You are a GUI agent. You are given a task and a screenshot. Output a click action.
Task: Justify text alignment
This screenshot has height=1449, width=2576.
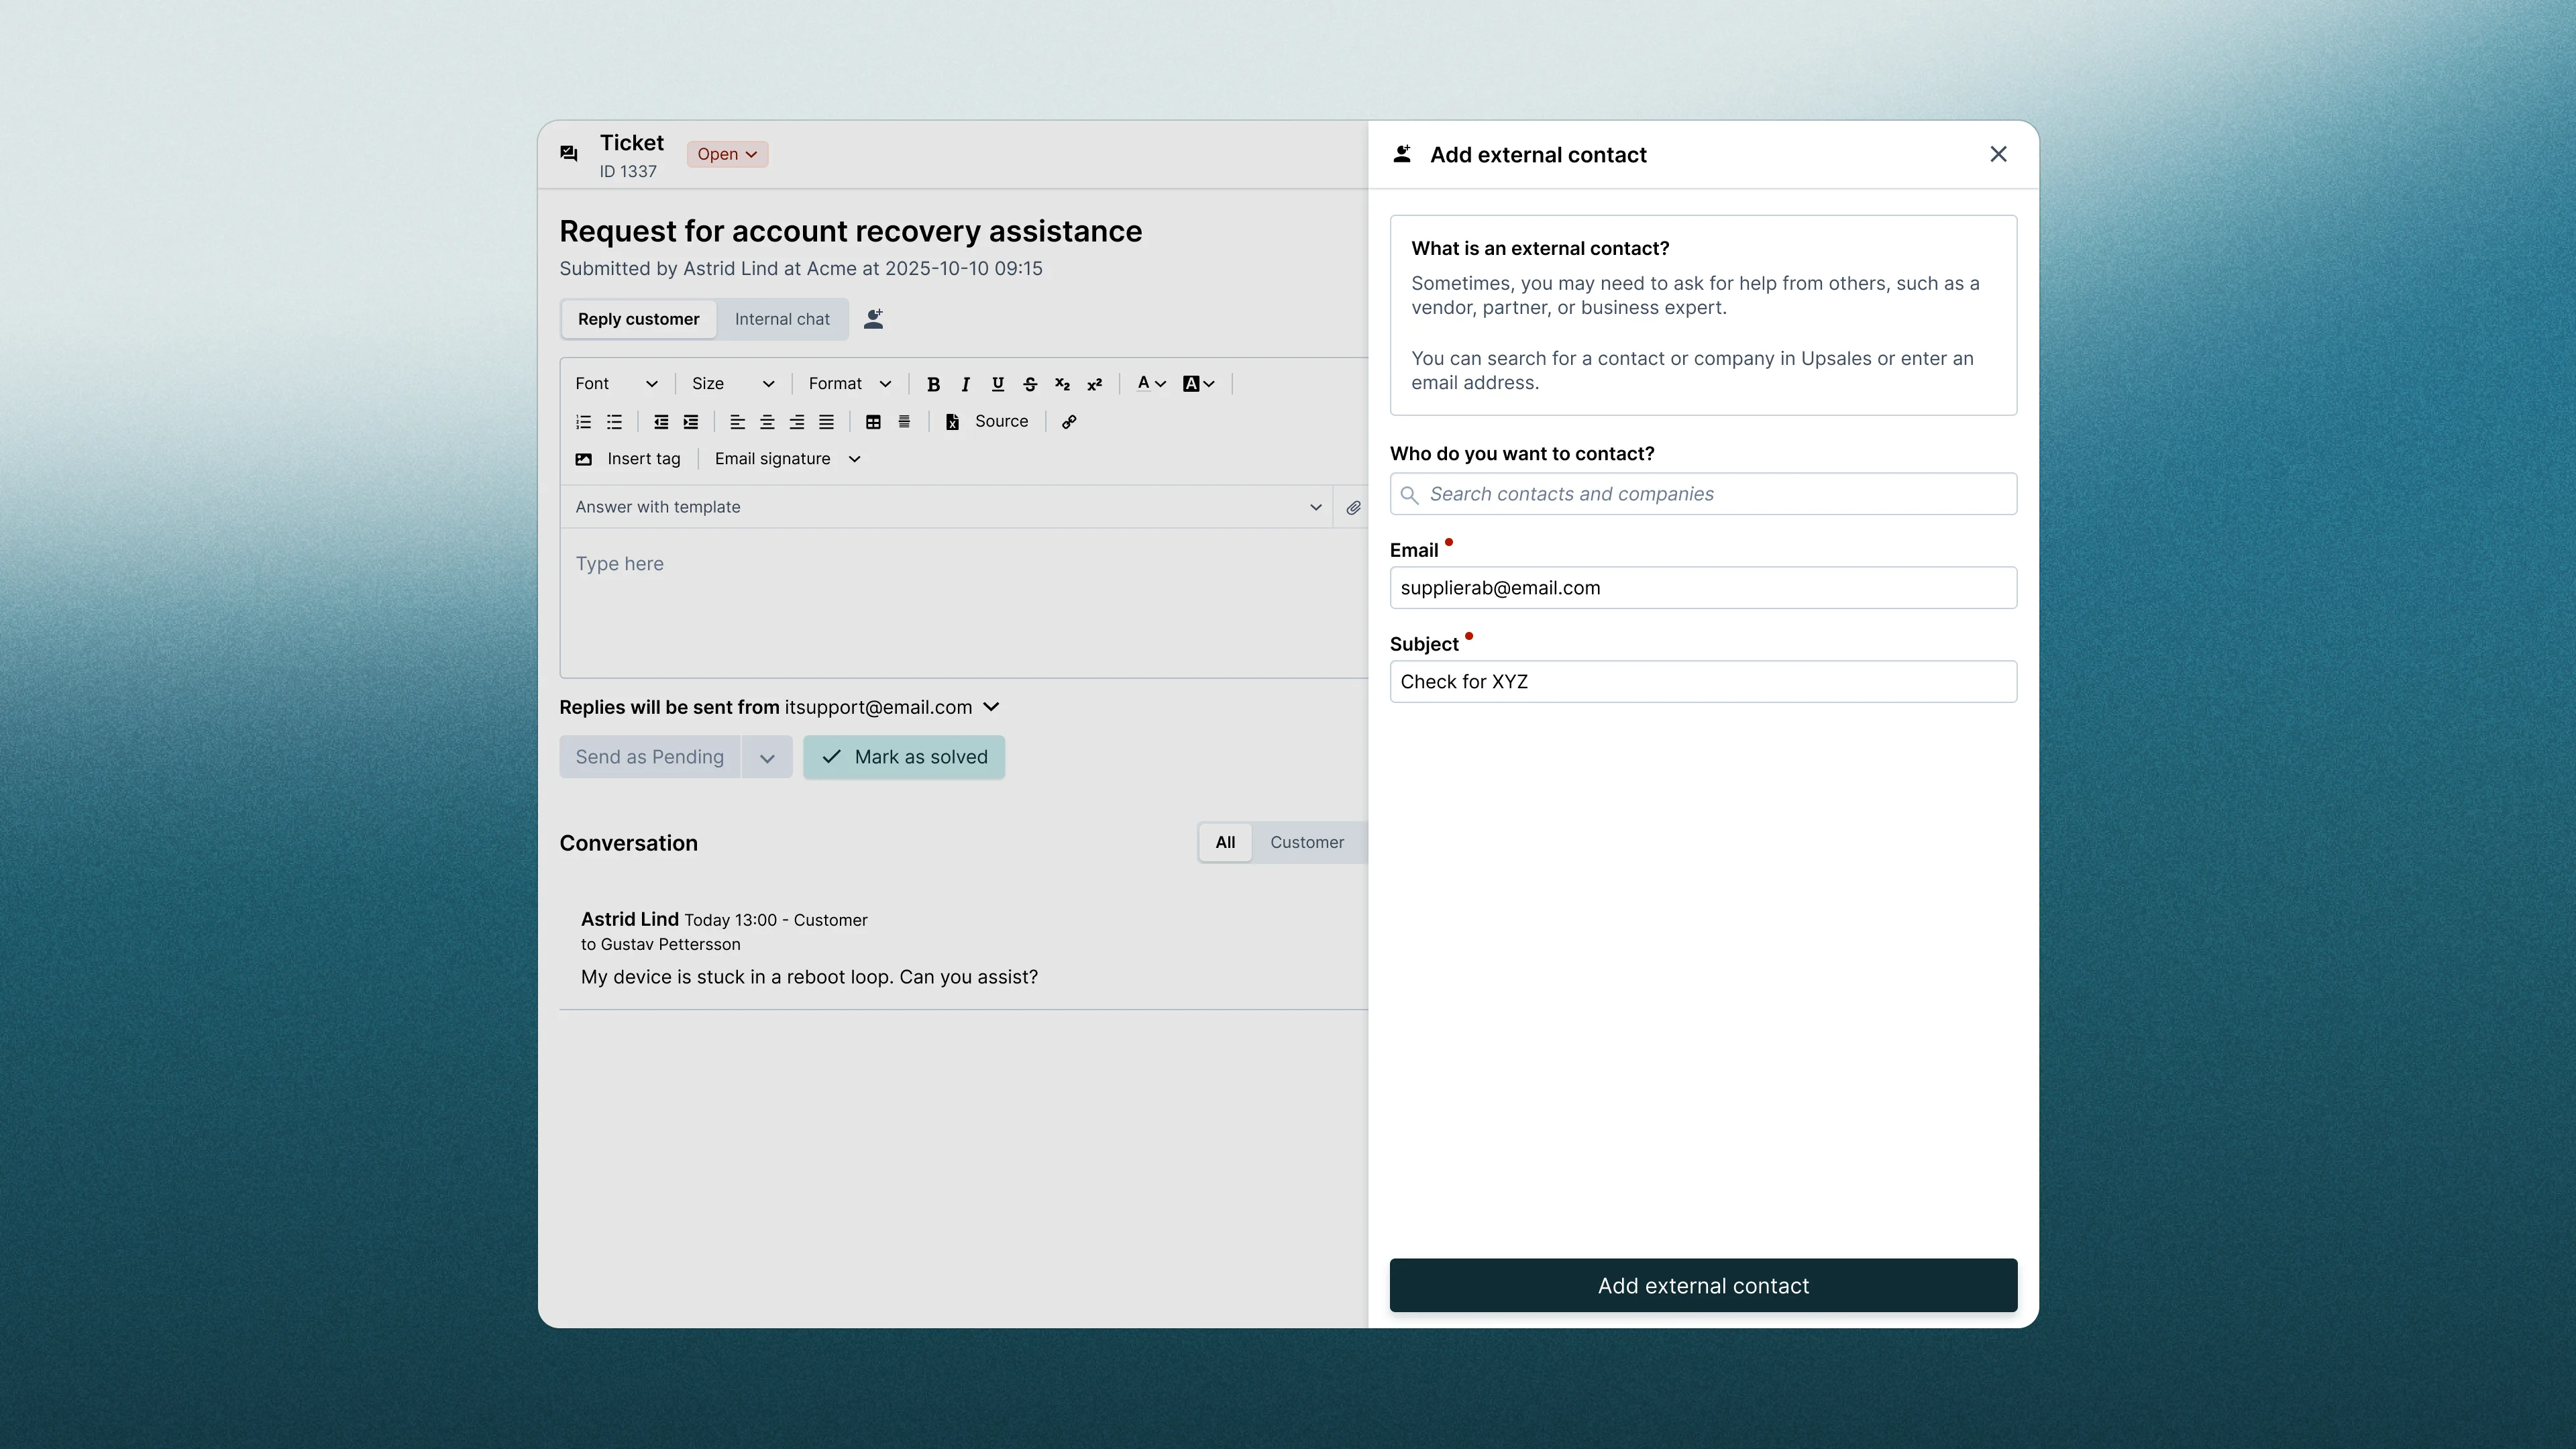tap(826, 422)
